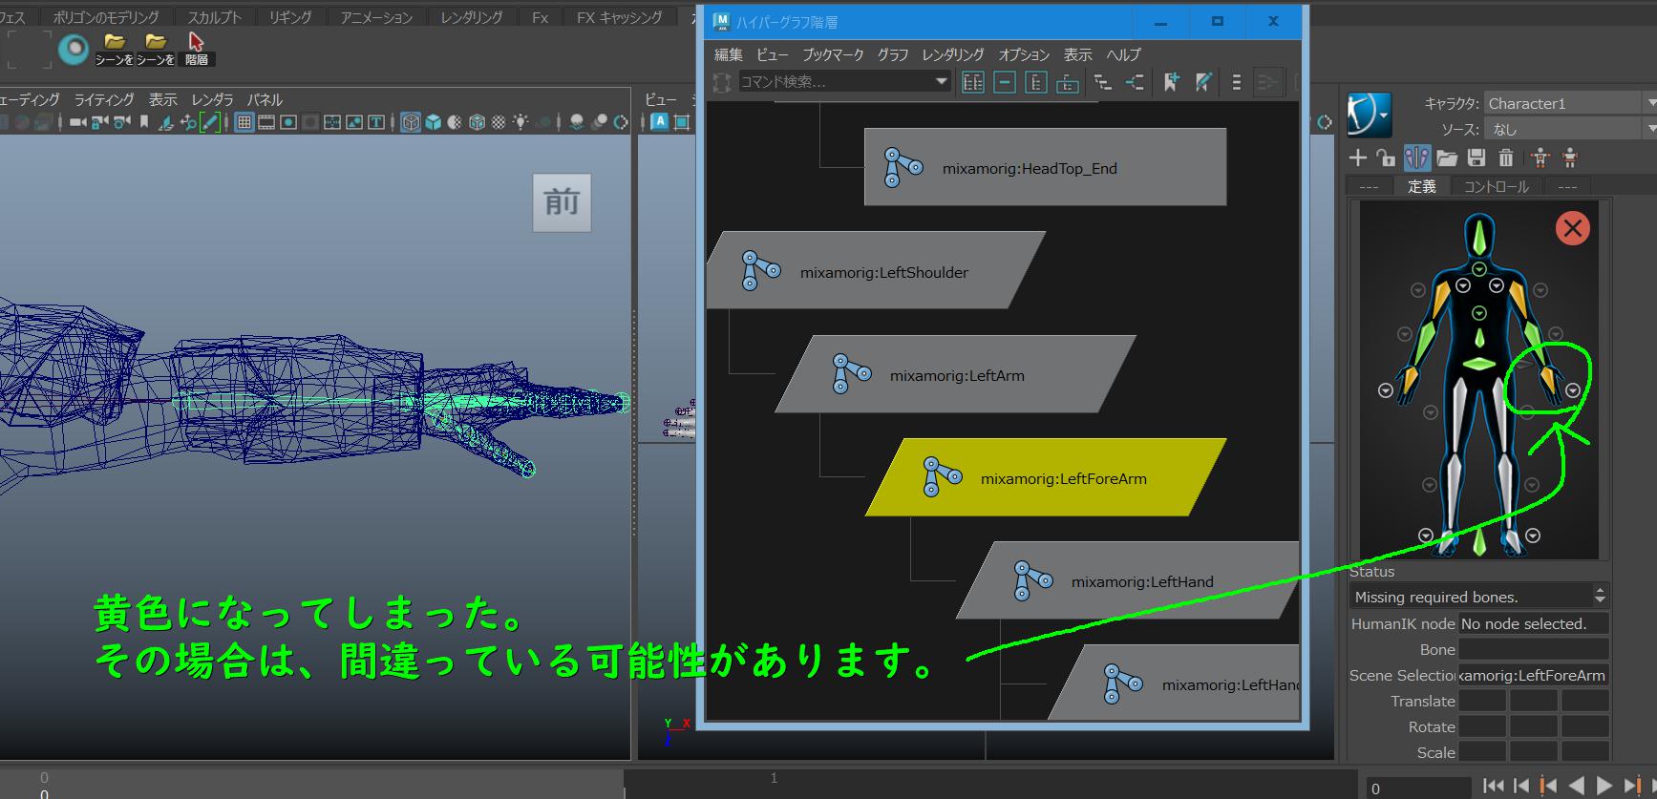Select the スカルプト shelf tab
The width and height of the screenshot is (1657, 799).
pos(215,17)
